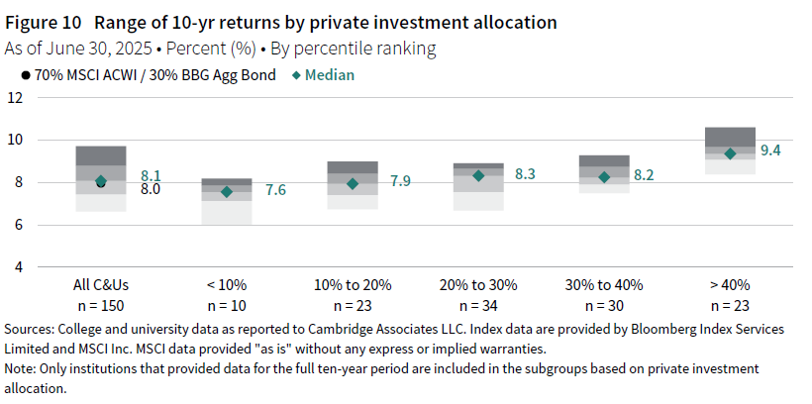The image size is (812, 404).
Task: Click the dark gray top bar of All C&Us
Action: tap(101, 155)
